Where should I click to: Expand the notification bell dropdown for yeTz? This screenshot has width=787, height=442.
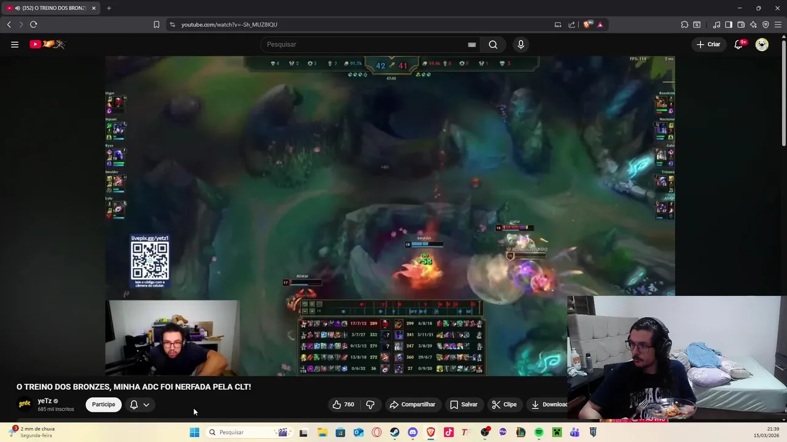(x=140, y=405)
